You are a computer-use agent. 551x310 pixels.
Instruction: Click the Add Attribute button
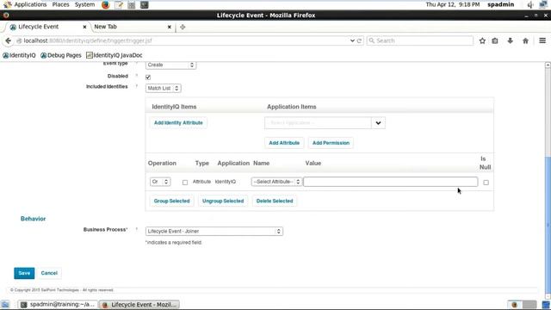click(284, 143)
